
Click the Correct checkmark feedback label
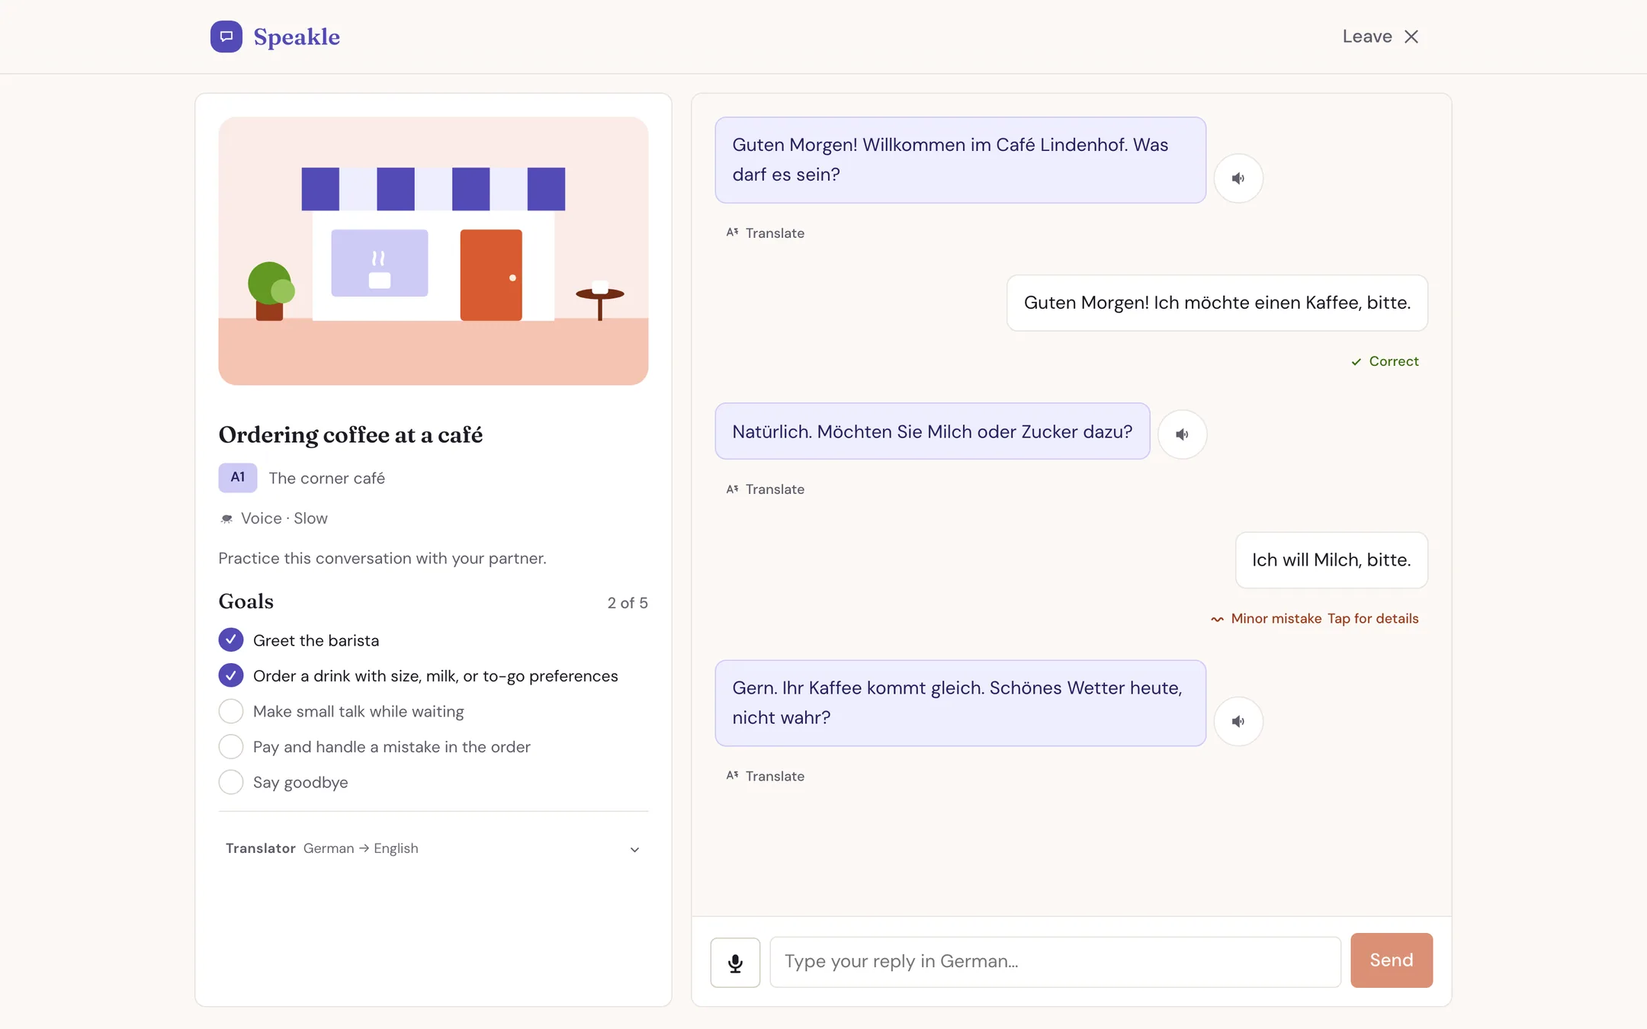pyautogui.click(x=1385, y=361)
